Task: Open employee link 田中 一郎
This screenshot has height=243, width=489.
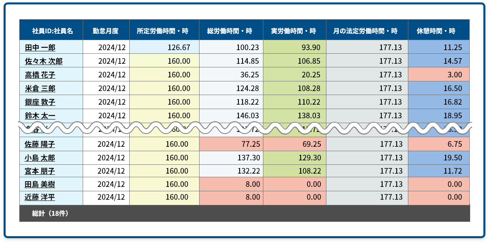Action: pos(40,48)
